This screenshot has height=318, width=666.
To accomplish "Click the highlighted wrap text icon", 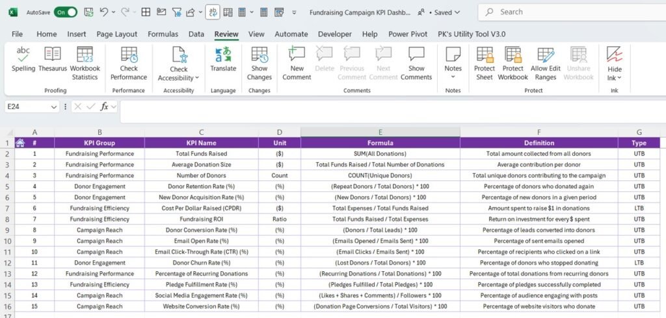I will point(213,12).
